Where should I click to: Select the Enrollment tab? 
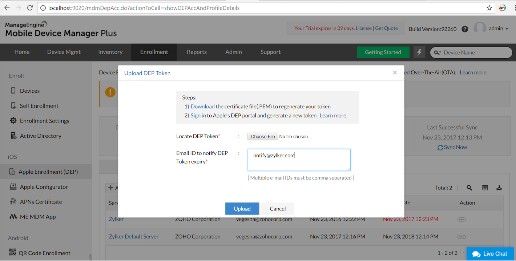(154, 52)
